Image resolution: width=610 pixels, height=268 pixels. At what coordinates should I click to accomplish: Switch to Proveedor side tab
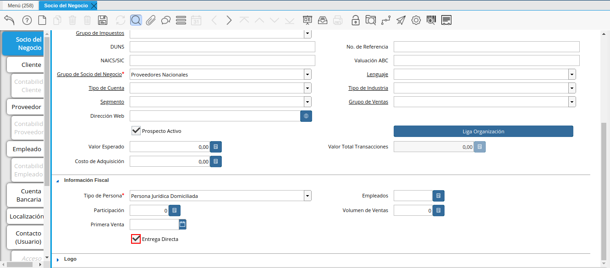[27, 107]
